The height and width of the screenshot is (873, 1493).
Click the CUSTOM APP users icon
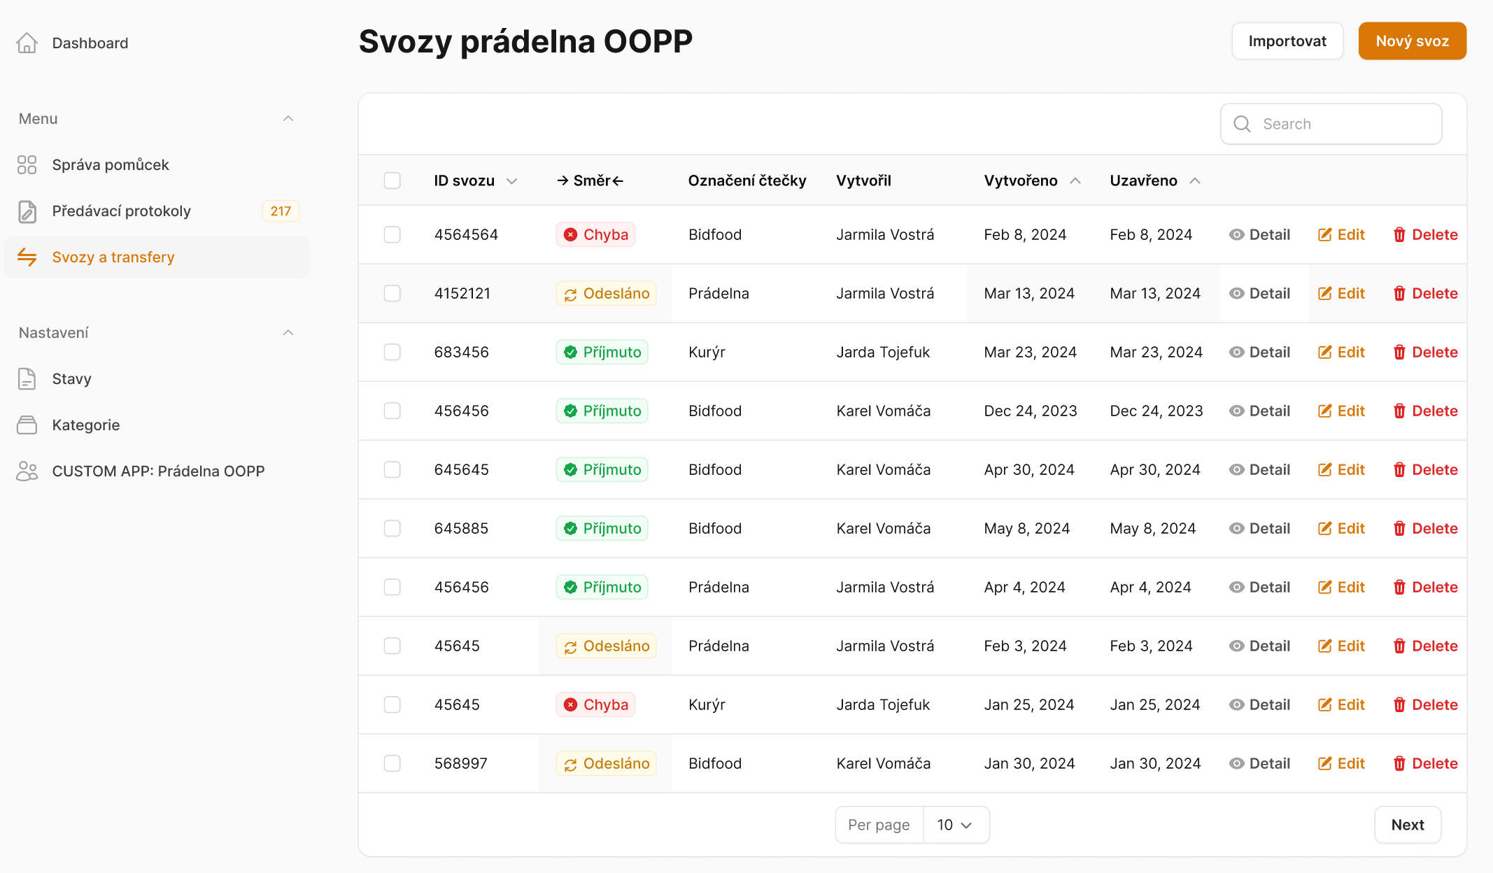click(27, 471)
